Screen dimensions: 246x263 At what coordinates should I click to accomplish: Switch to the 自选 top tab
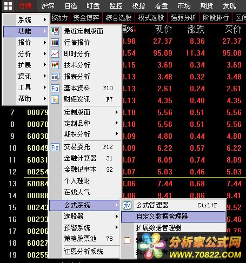tap(71, 6)
